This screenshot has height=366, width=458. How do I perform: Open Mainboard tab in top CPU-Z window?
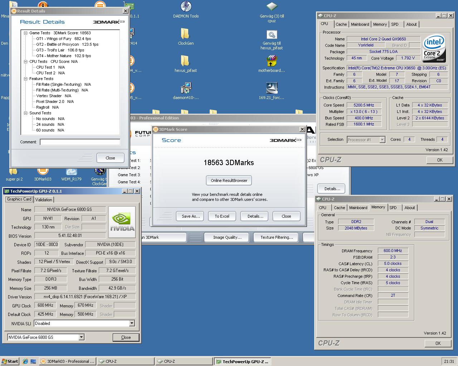coord(360,24)
